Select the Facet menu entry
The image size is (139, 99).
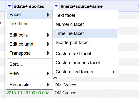pos(30,15)
